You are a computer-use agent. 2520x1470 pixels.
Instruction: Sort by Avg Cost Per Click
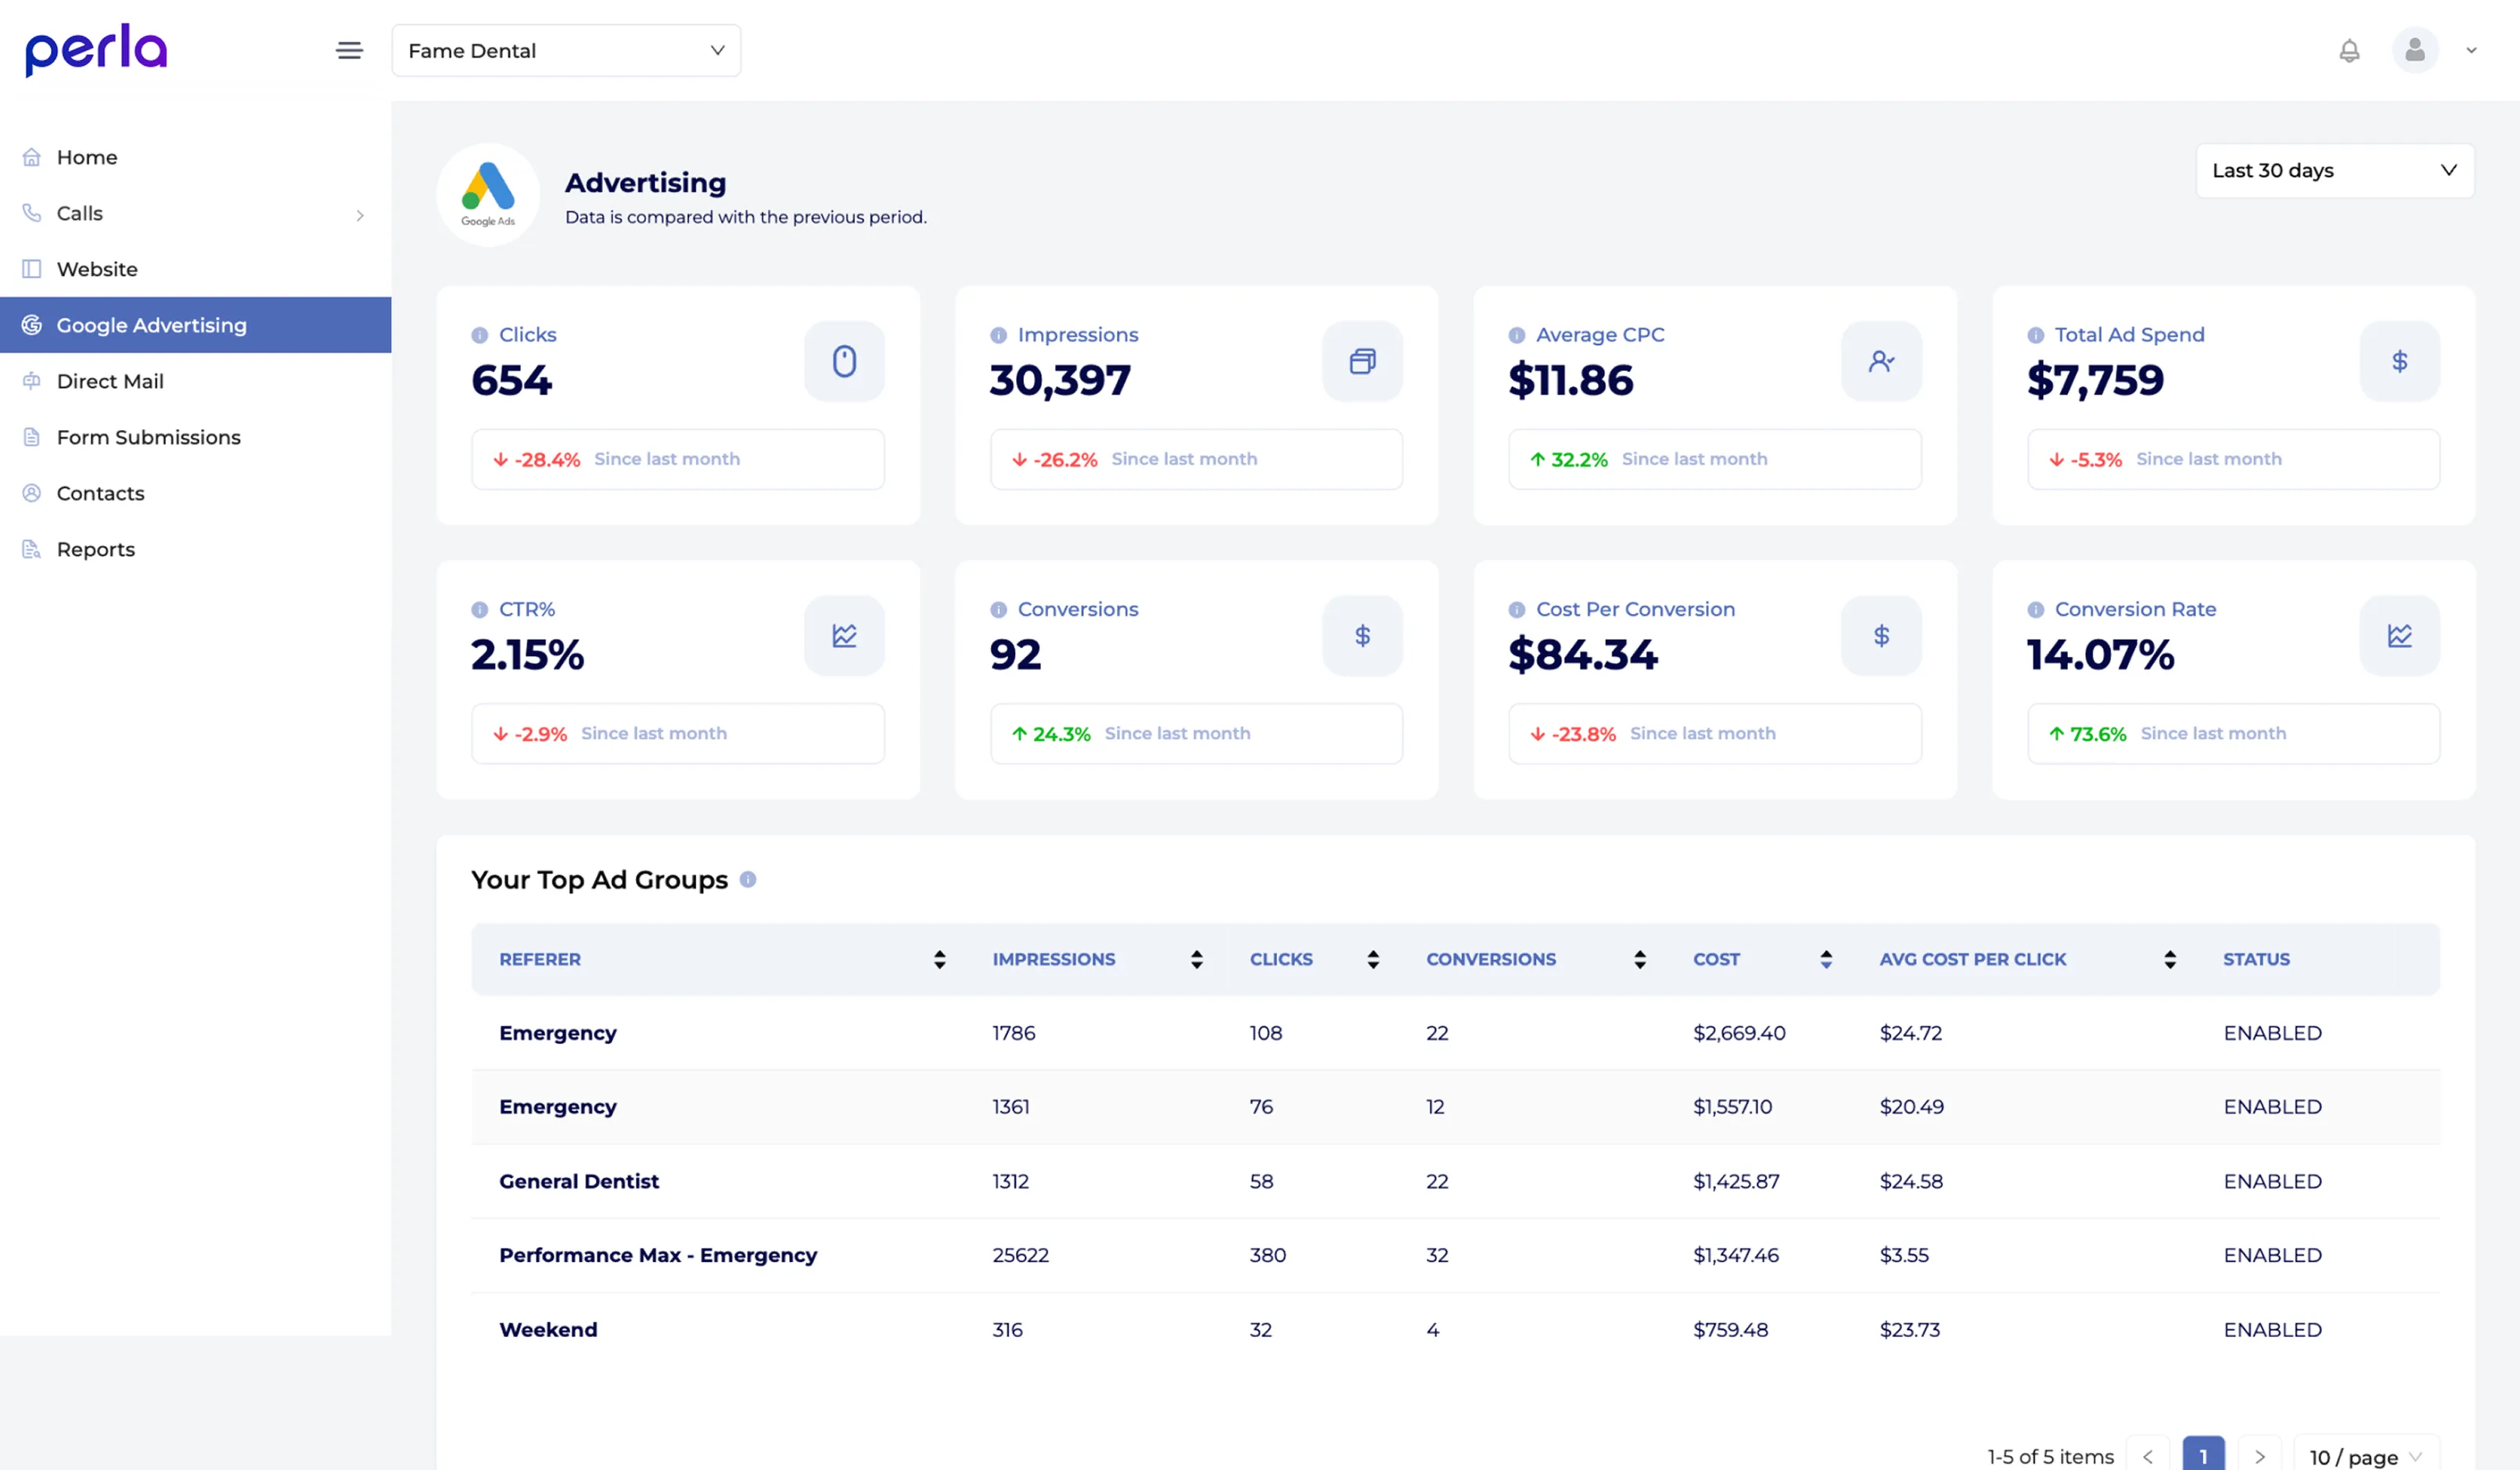tap(2169, 960)
